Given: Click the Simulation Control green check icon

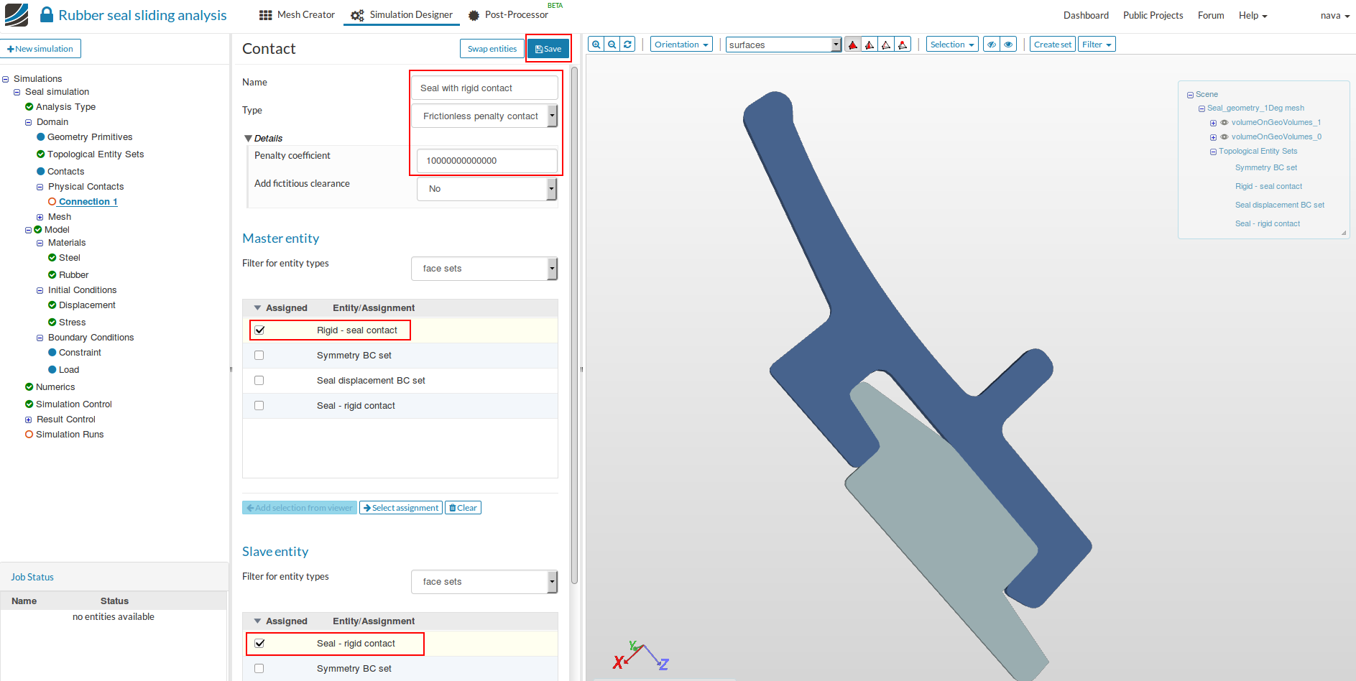Looking at the screenshot, I should (29, 404).
